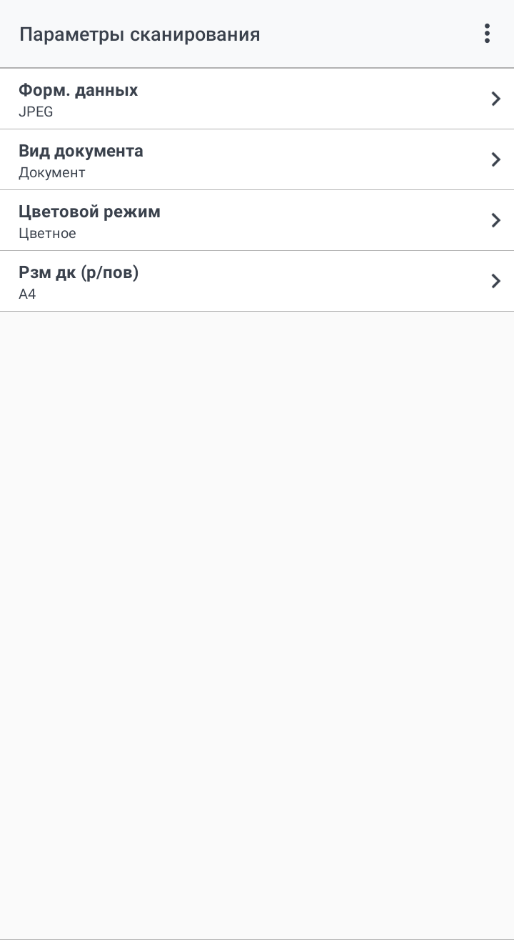Click the arrow beside Цветовой режим
This screenshot has width=514, height=940.
(496, 220)
